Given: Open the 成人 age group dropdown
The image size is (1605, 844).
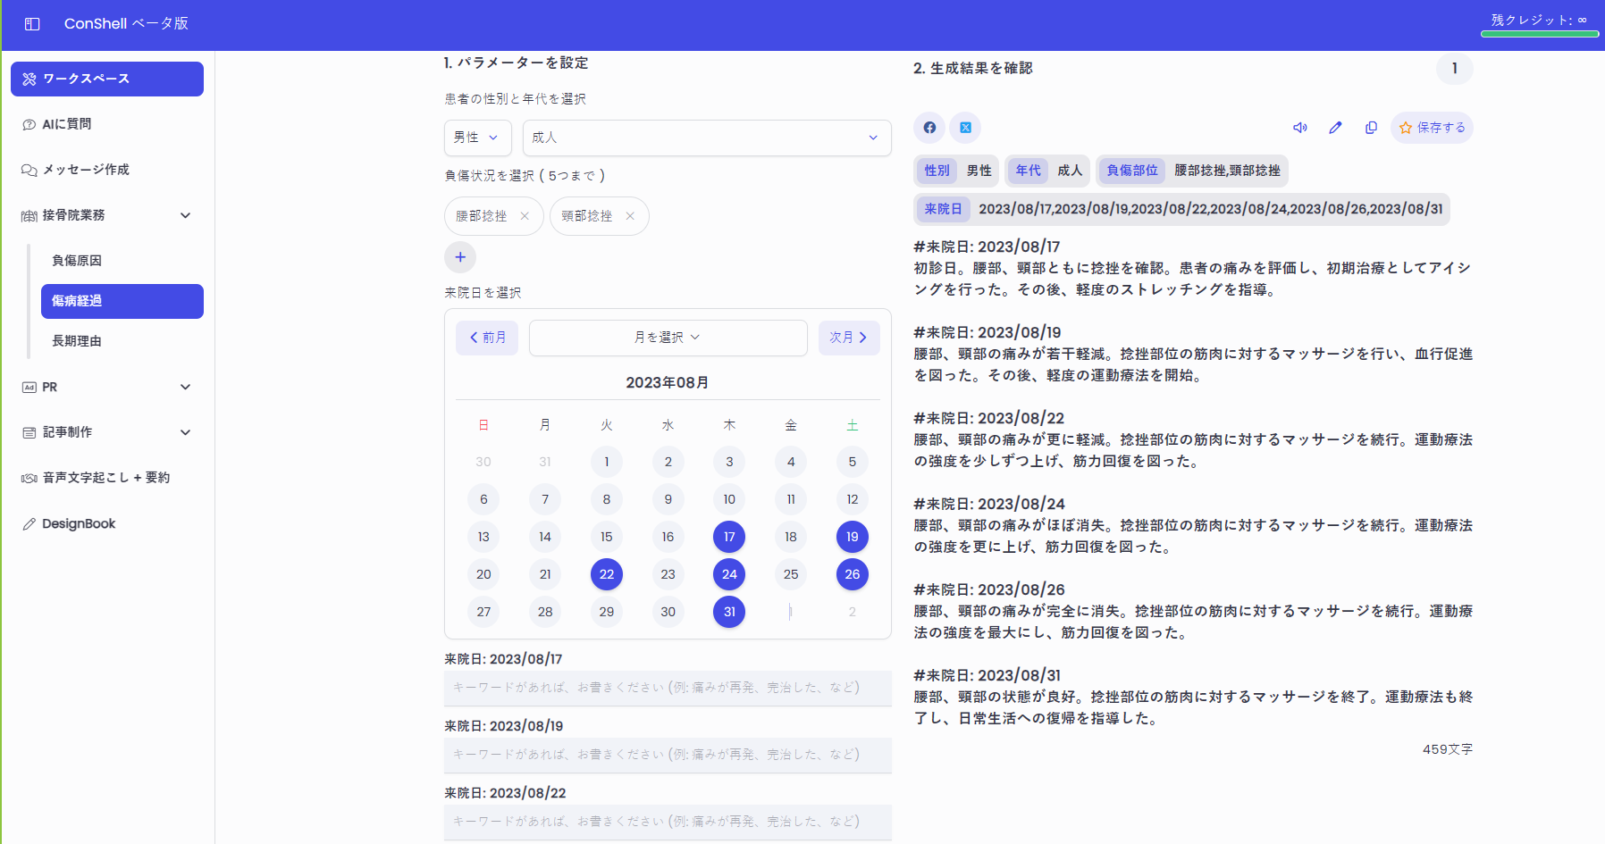Looking at the screenshot, I should 707,138.
